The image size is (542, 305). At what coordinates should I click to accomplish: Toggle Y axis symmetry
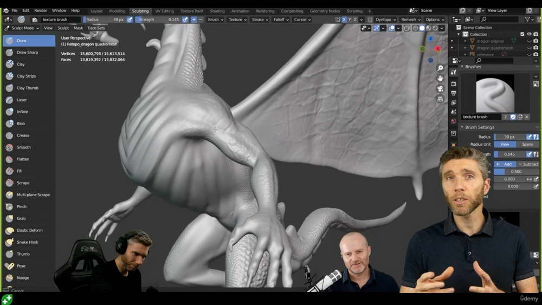coord(350,20)
